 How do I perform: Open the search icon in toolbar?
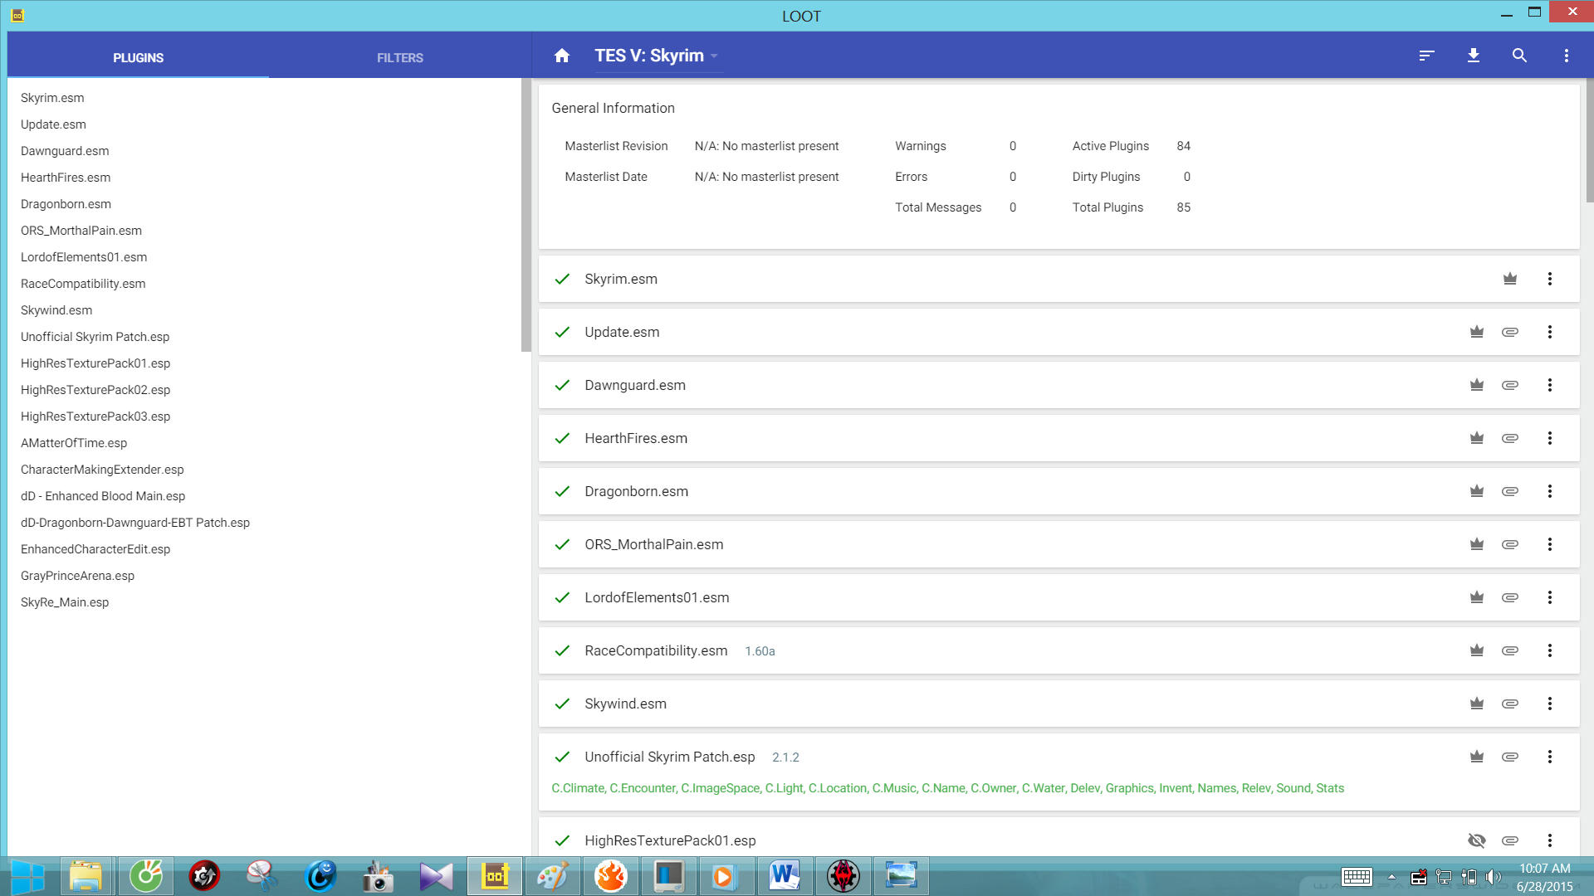1519,56
